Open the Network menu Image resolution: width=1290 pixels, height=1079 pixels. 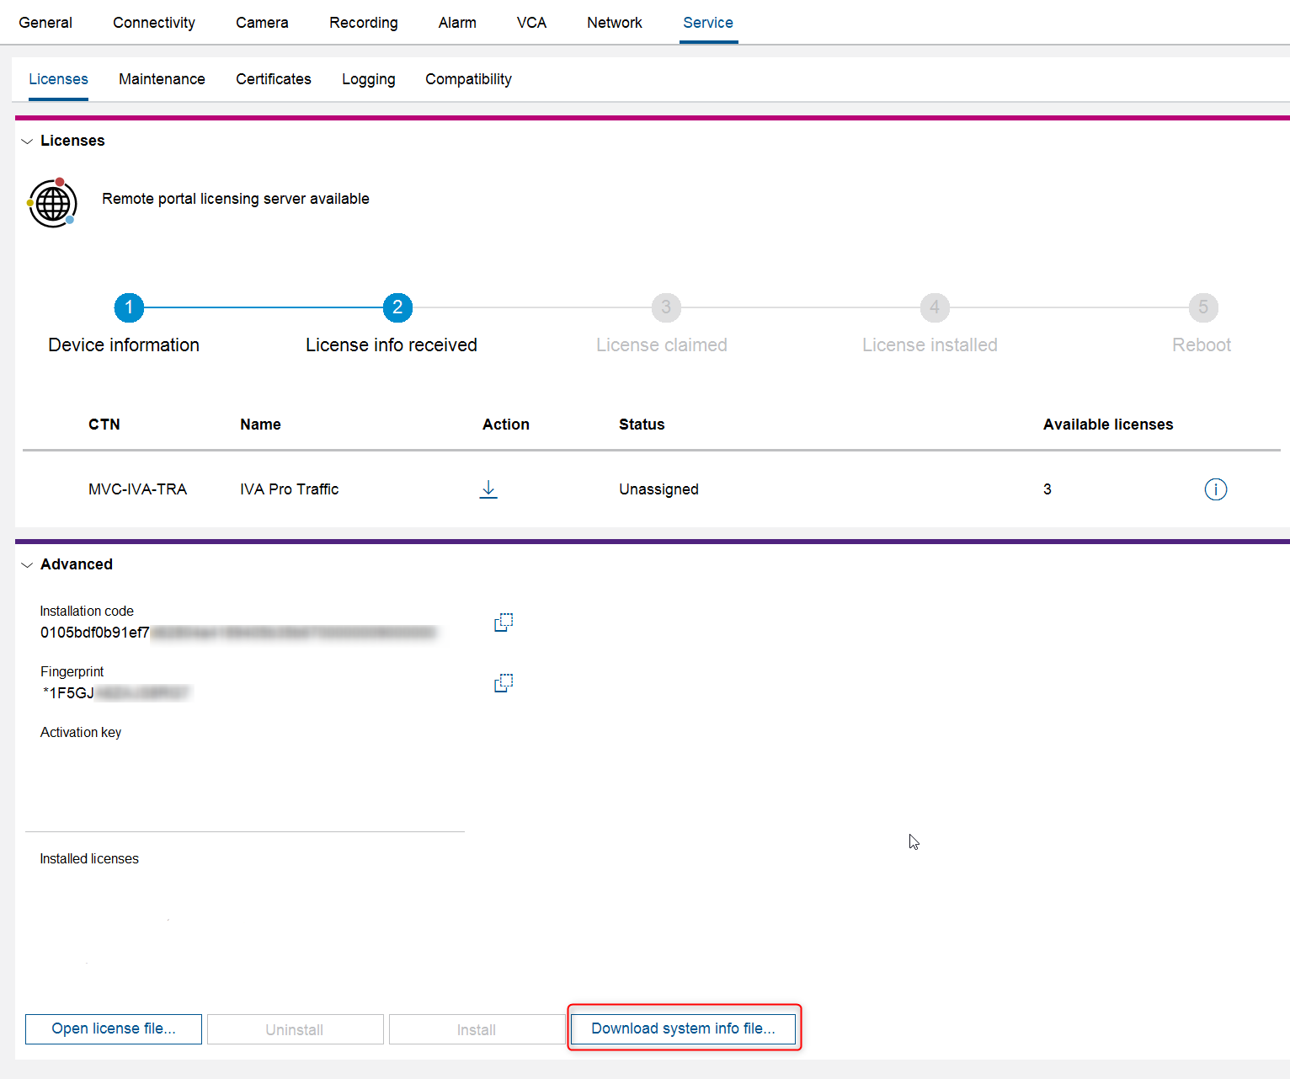coord(614,23)
